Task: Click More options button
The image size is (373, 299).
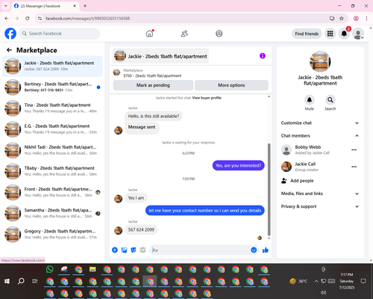Action: tap(231, 85)
